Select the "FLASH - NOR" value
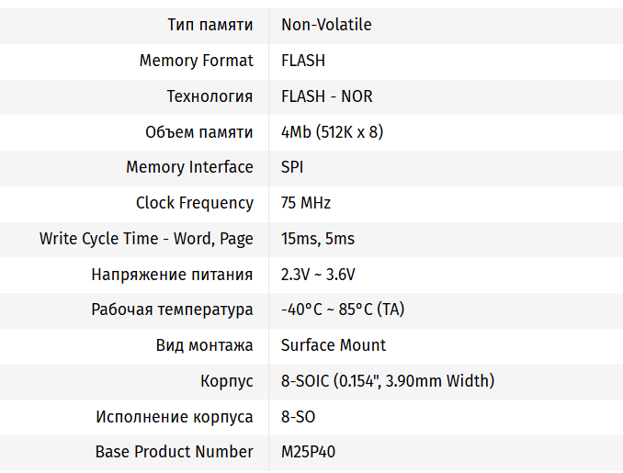The height and width of the screenshot is (473, 623). pyautogui.click(x=326, y=96)
